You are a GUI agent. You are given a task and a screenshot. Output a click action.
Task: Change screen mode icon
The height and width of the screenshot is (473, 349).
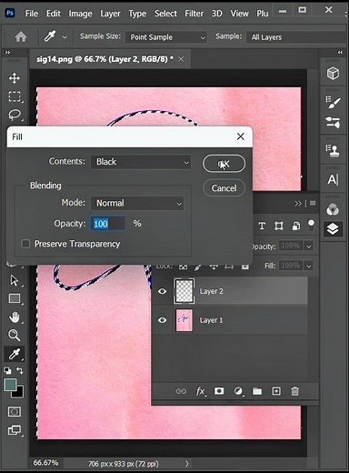pyautogui.click(x=15, y=429)
